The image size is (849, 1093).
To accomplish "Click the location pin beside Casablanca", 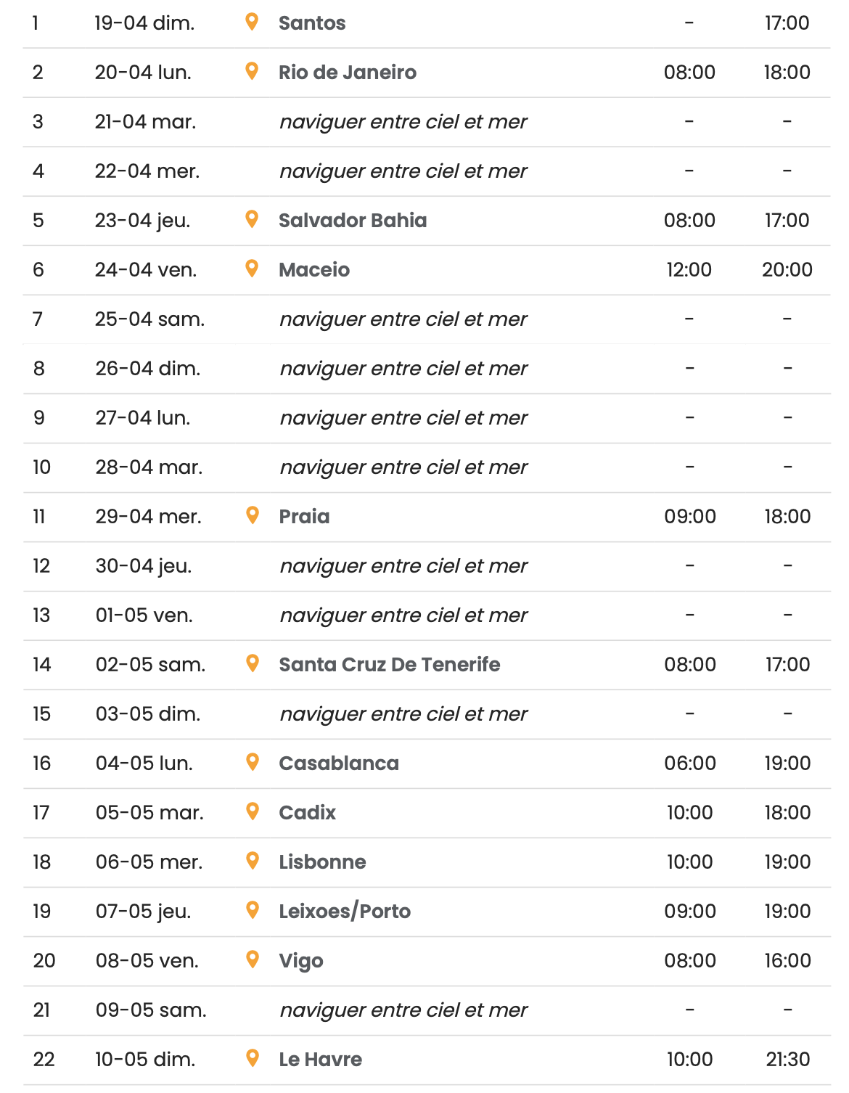I will [253, 762].
